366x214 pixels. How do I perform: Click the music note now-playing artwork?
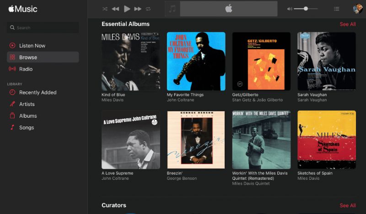pyautogui.click(x=172, y=9)
